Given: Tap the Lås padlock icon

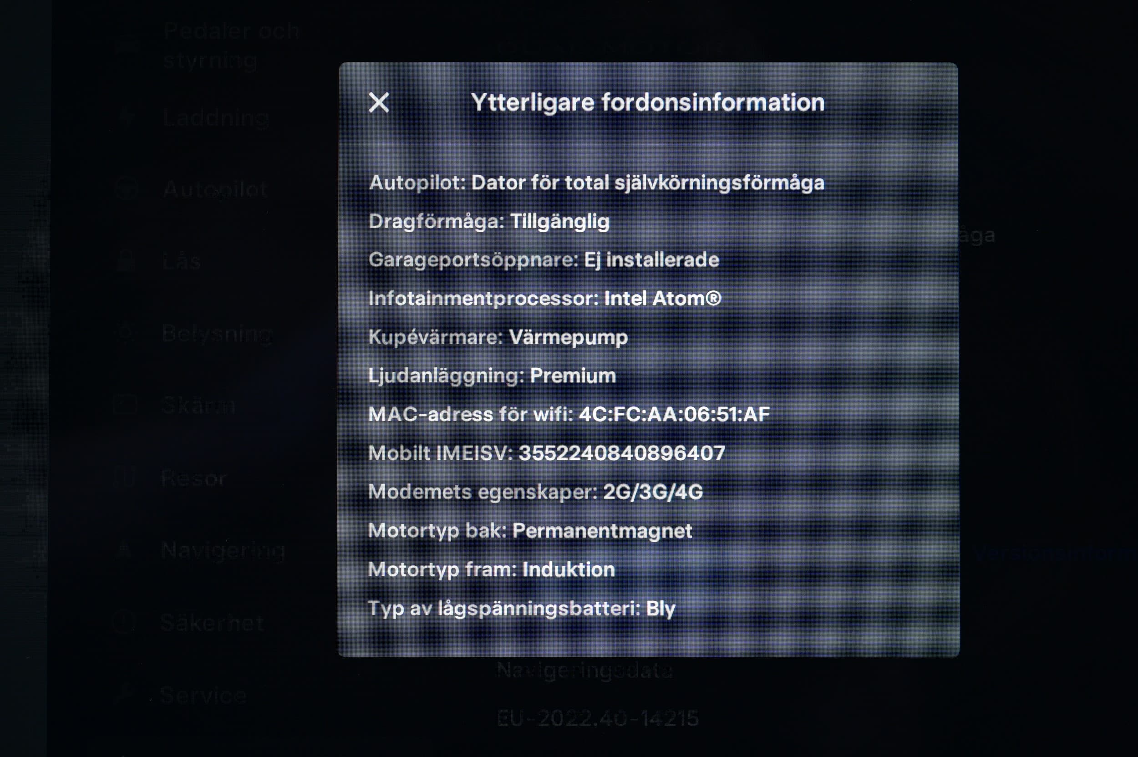Looking at the screenshot, I should click(126, 261).
